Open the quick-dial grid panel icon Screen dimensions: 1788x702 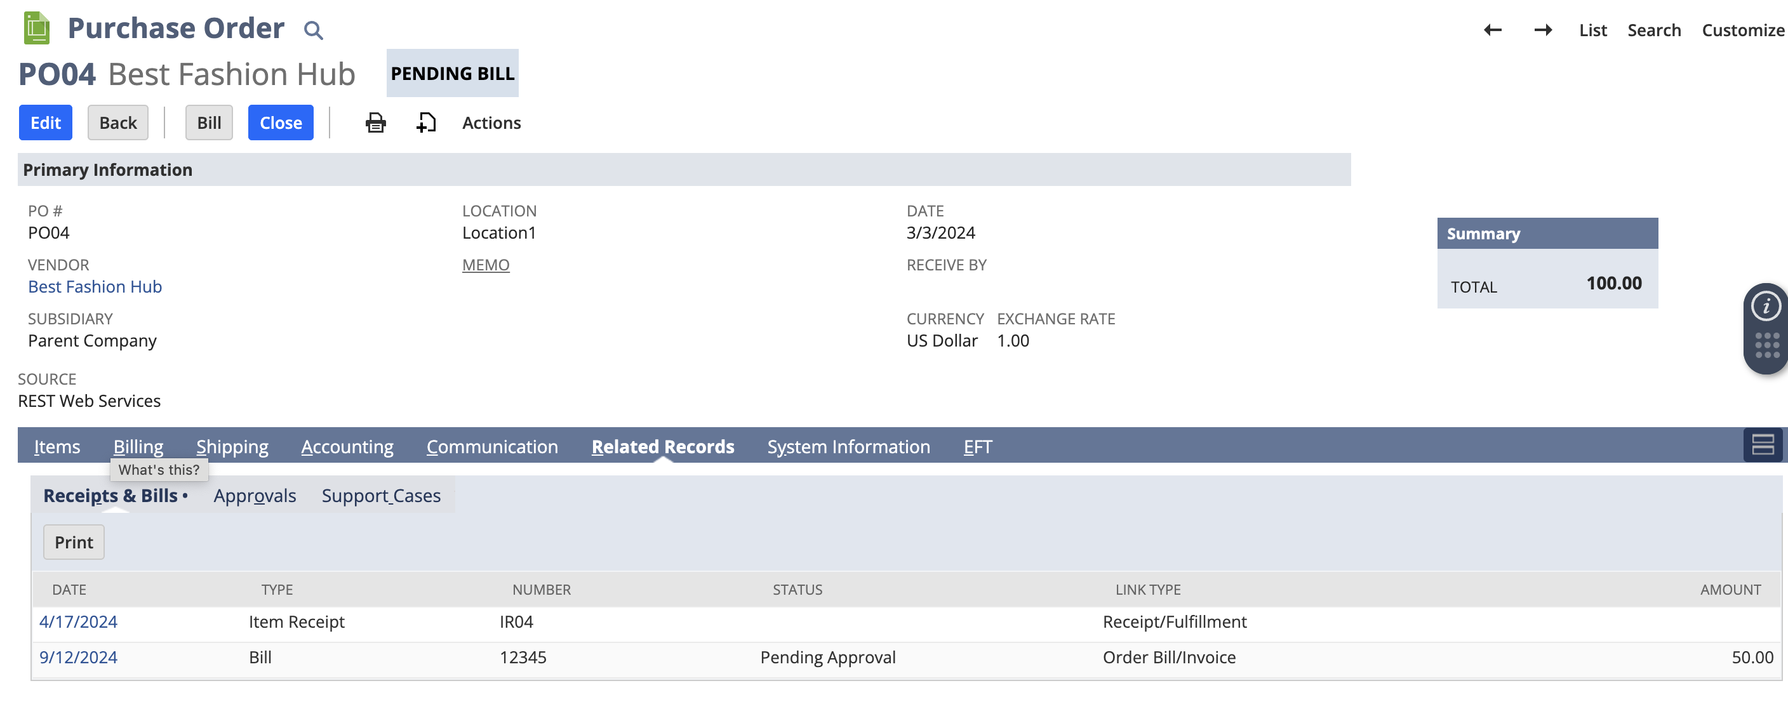(x=1767, y=345)
